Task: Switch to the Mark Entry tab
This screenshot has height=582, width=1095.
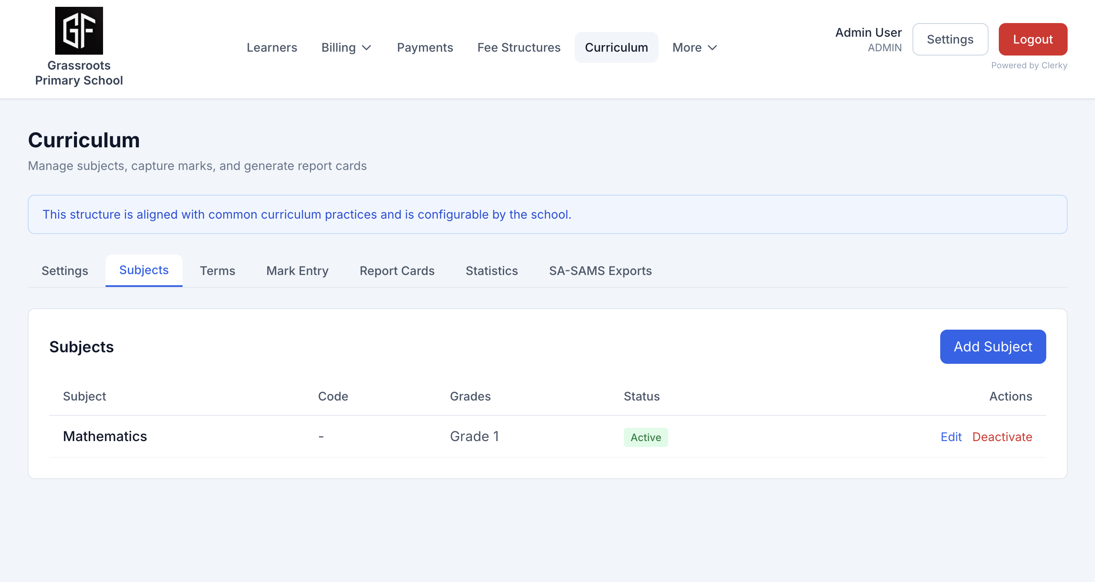Action: (298, 271)
